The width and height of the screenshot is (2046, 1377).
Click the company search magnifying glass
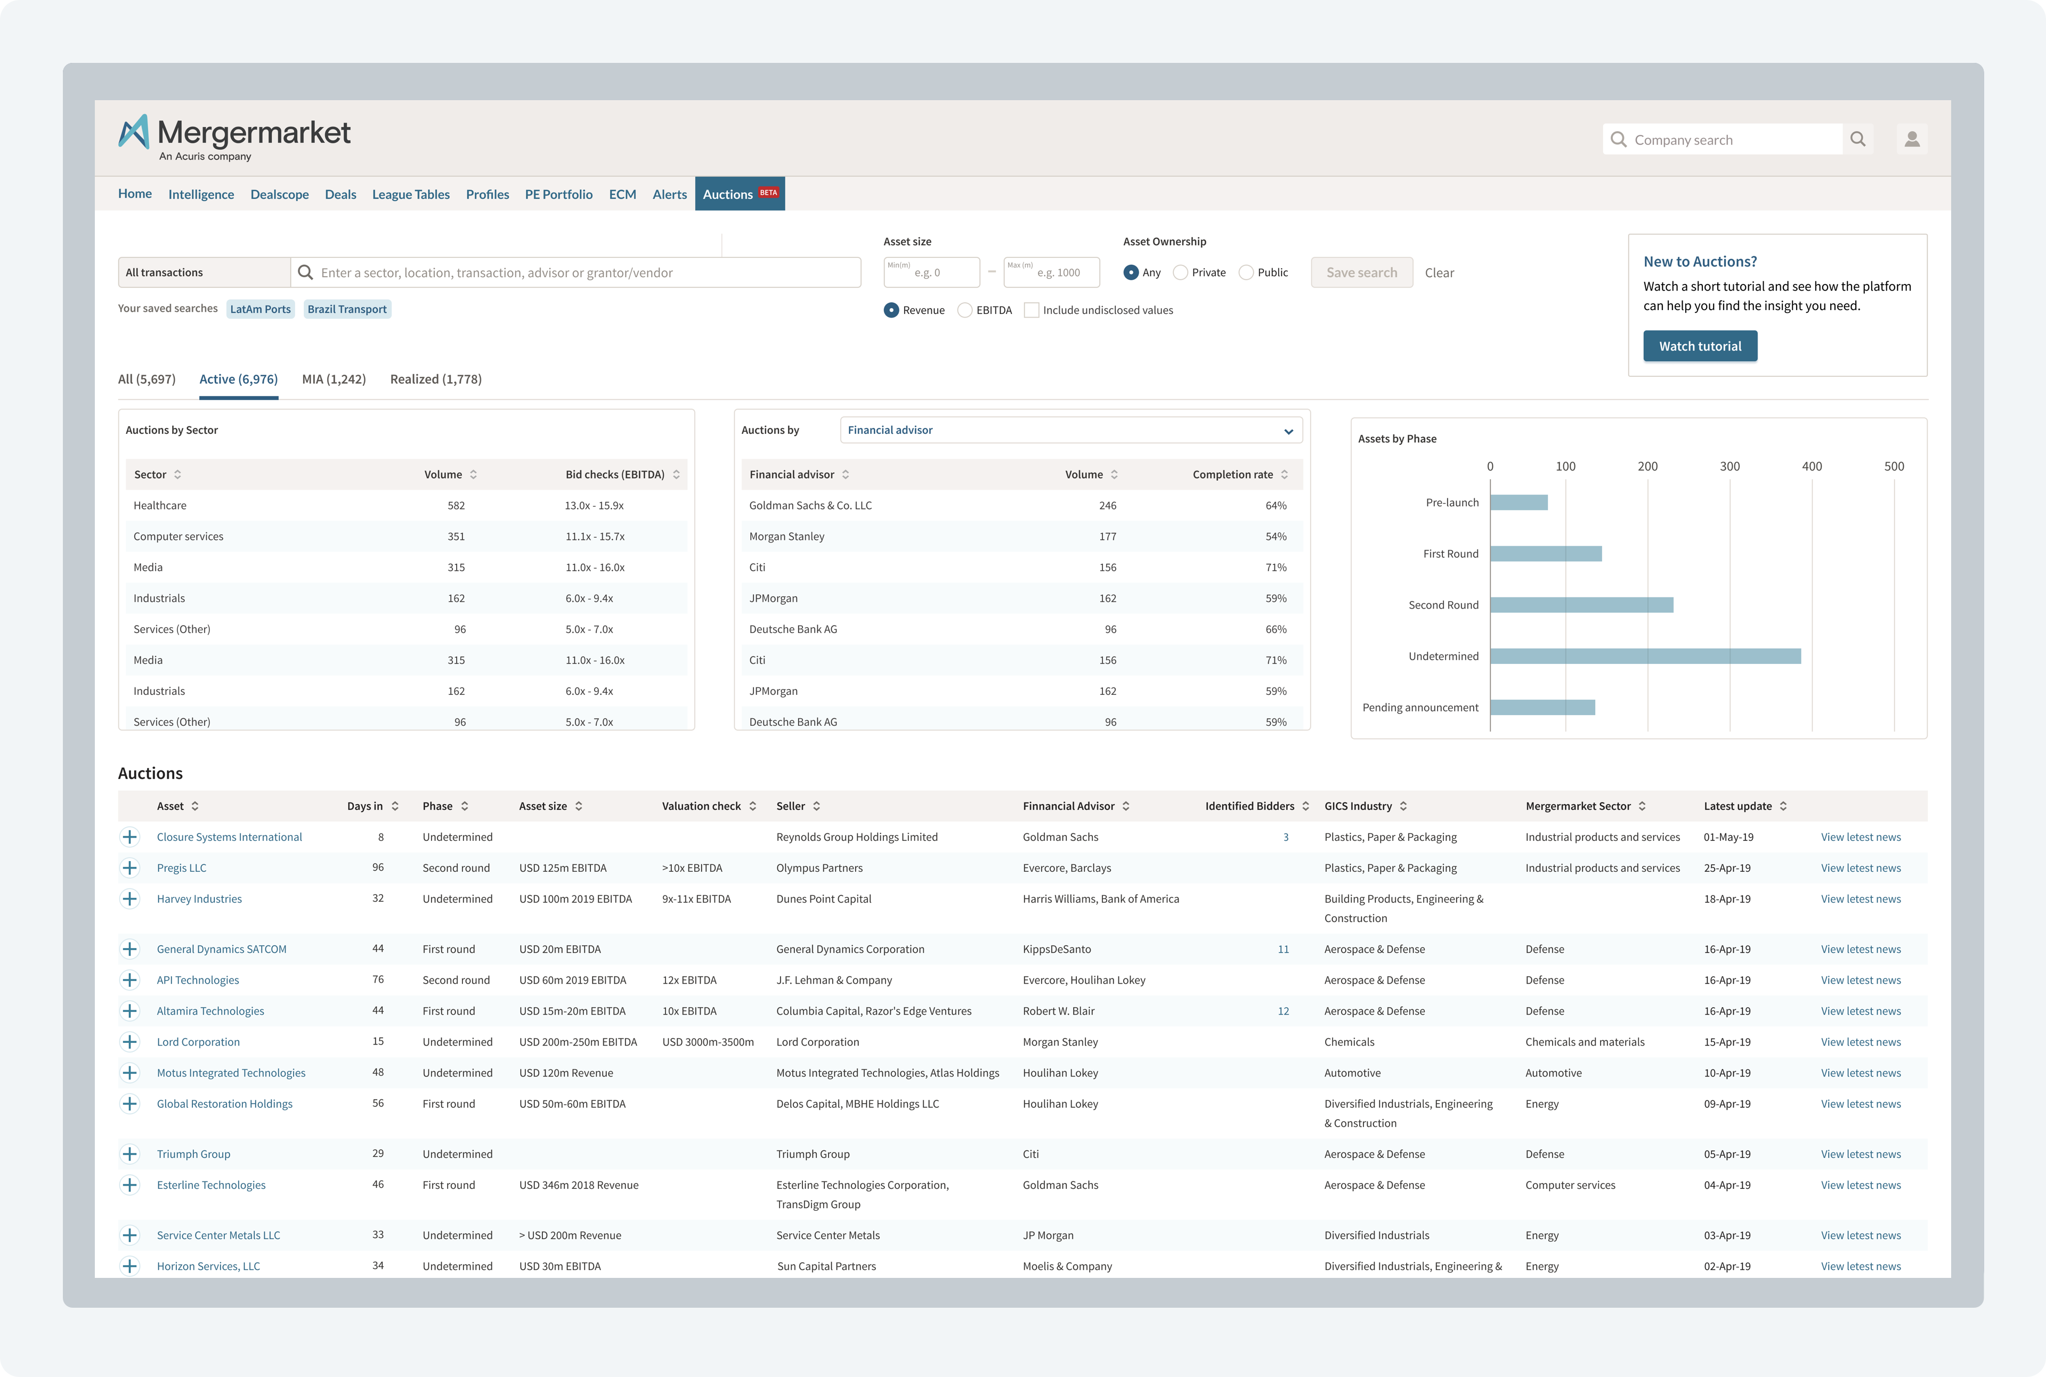[1858, 139]
